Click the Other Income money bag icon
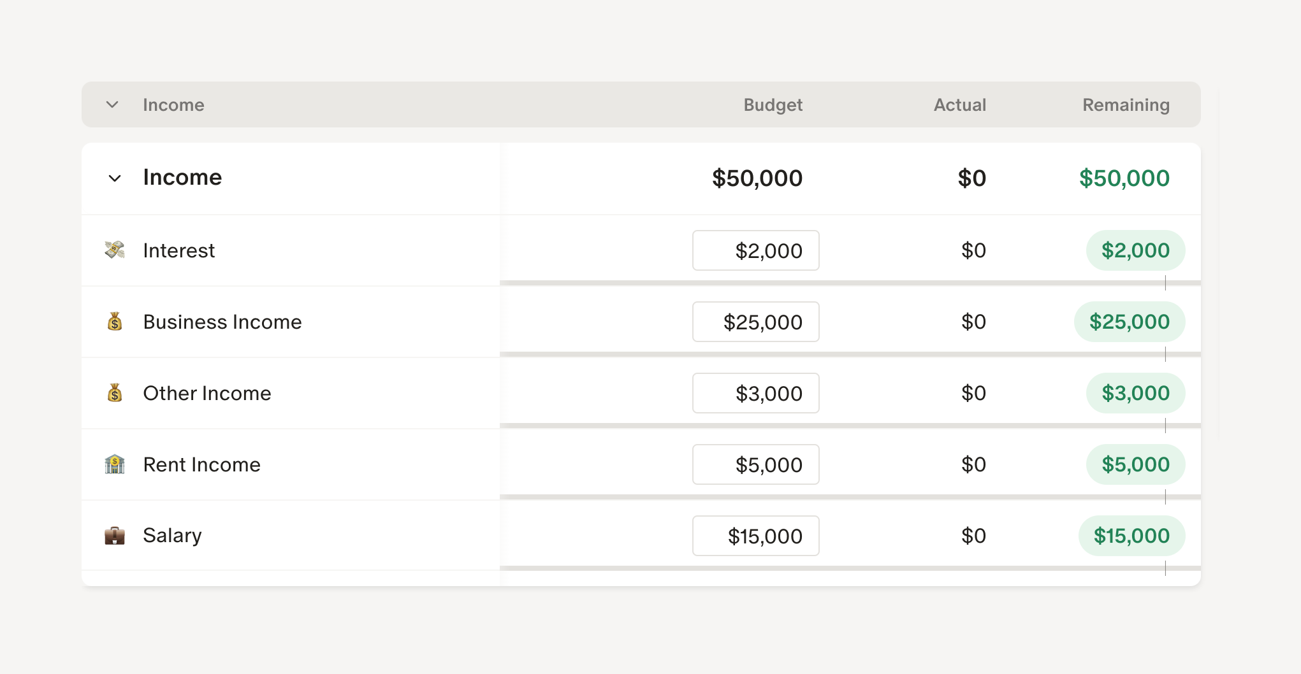The height and width of the screenshot is (674, 1301). [x=115, y=392]
